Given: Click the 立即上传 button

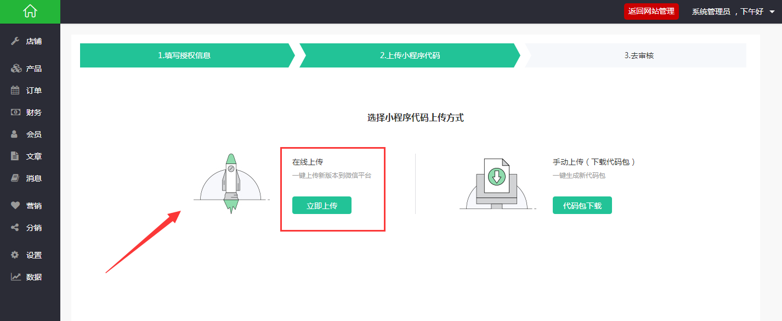Looking at the screenshot, I should pos(322,206).
